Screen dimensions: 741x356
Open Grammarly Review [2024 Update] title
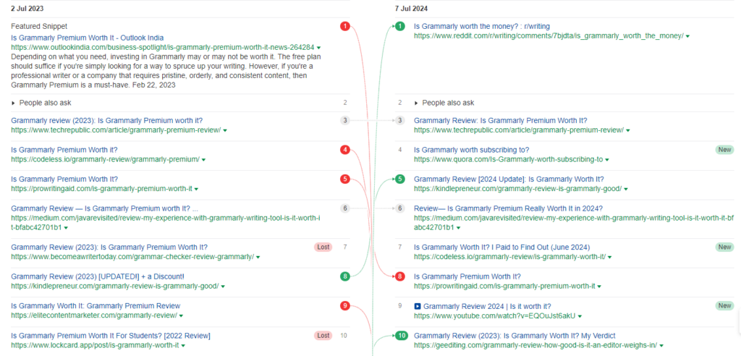(x=509, y=179)
